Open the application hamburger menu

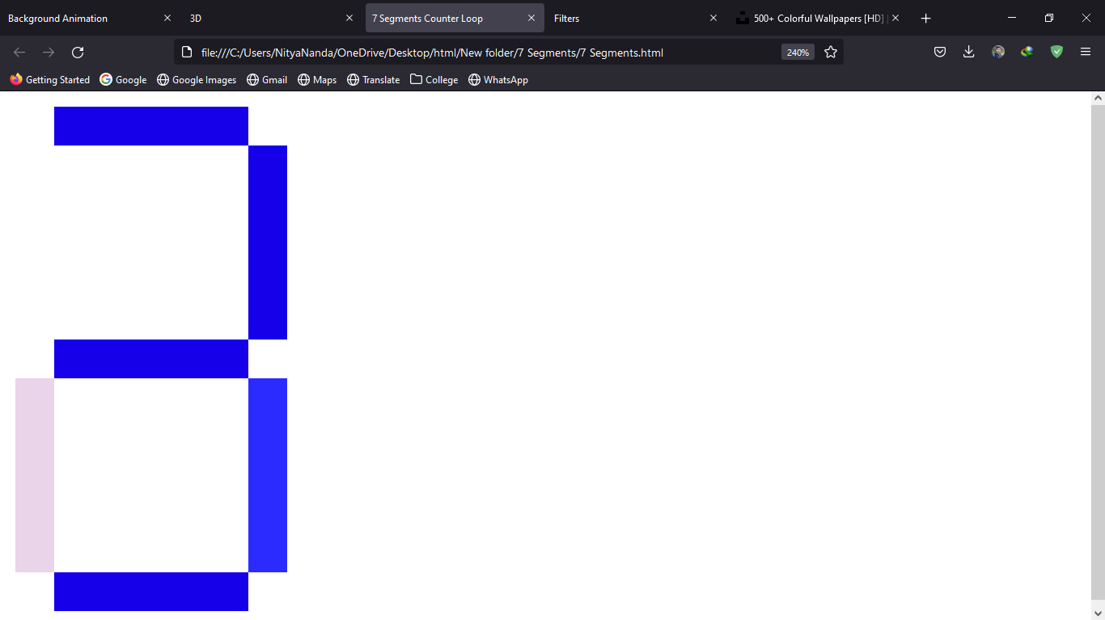1085,52
